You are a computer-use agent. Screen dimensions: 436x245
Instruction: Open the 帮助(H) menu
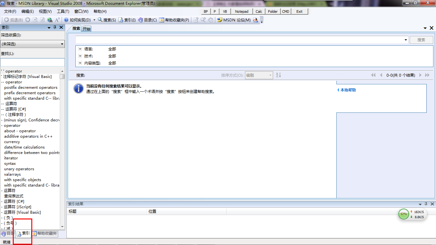click(100, 11)
